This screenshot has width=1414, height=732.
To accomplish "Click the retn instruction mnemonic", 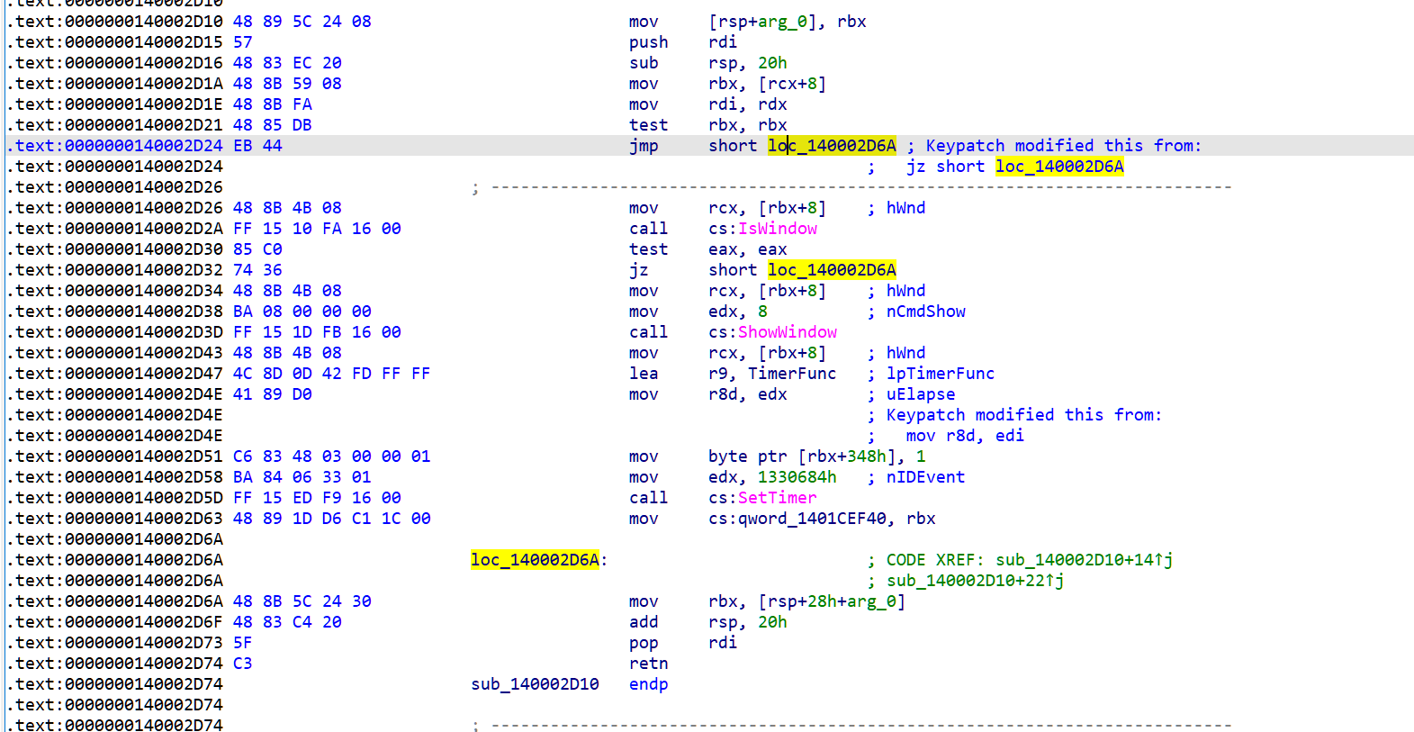I will coord(648,664).
